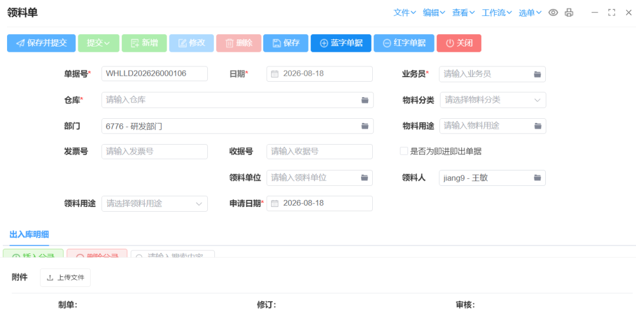Click 部门 field showing 6776 - 研发部门
The width and height of the screenshot is (636, 314).
point(237,126)
